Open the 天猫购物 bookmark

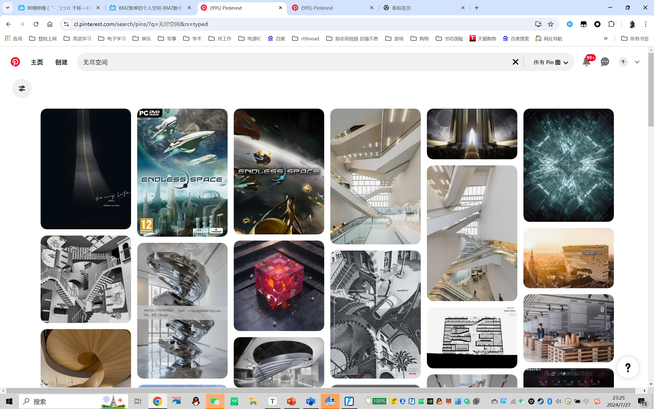(483, 38)
